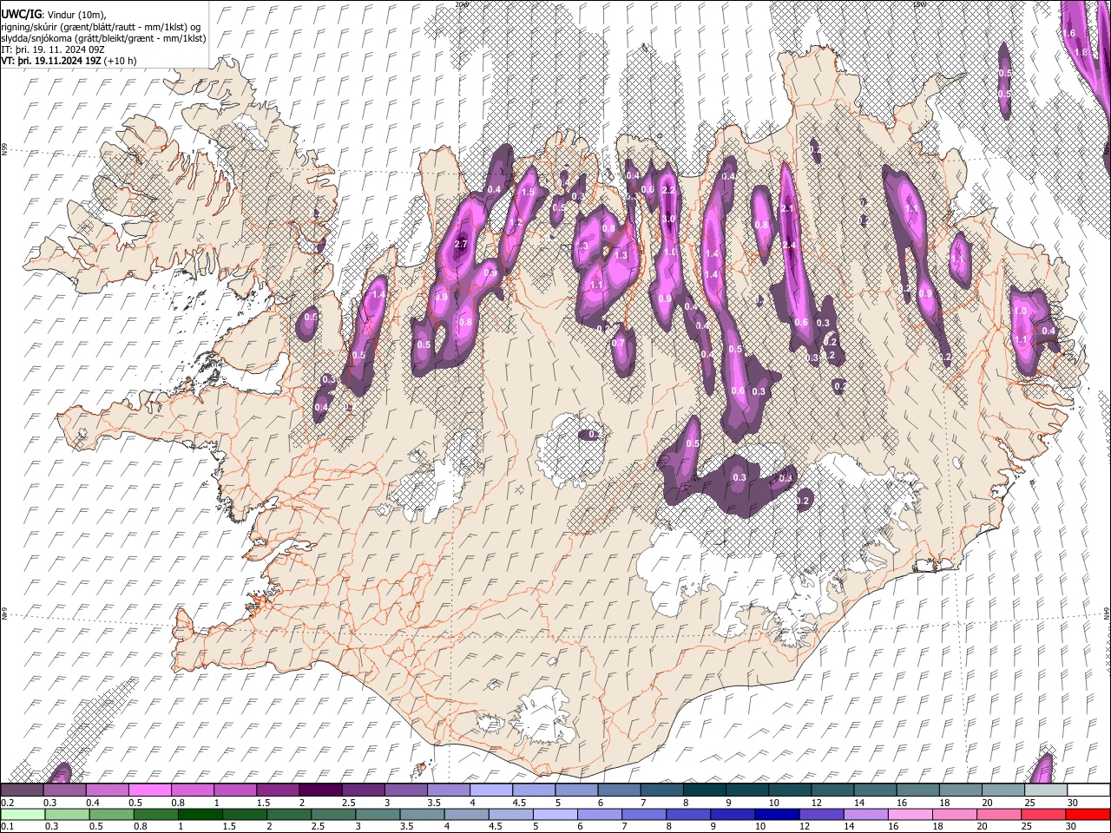Click the snow scale swatch between 0.2 and 0.3

pos(22,790)
